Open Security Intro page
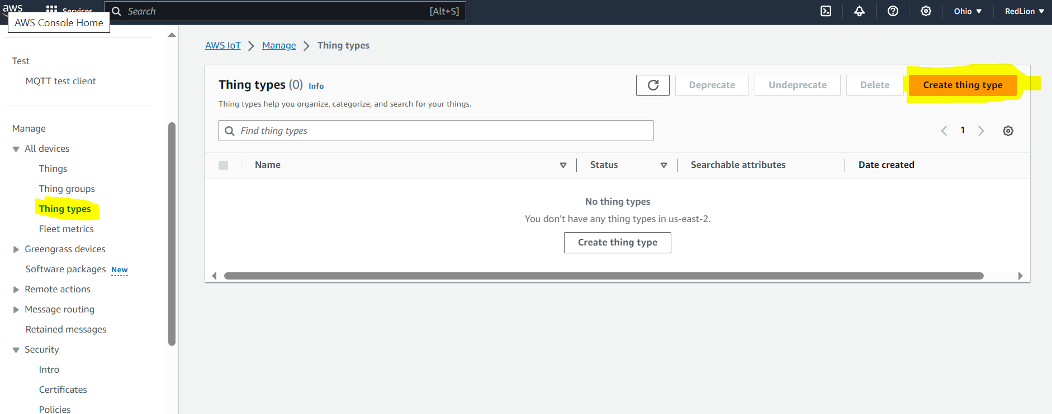Viewport: 1052px width, 414px height. 49,369
